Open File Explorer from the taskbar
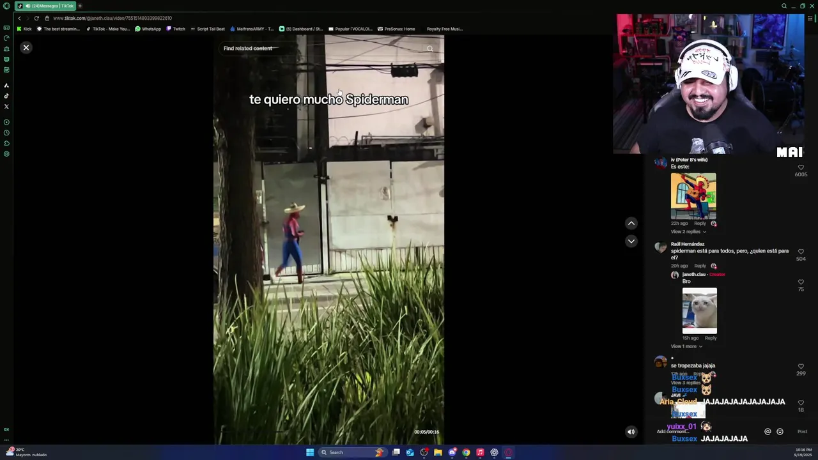 pos(438,452)
